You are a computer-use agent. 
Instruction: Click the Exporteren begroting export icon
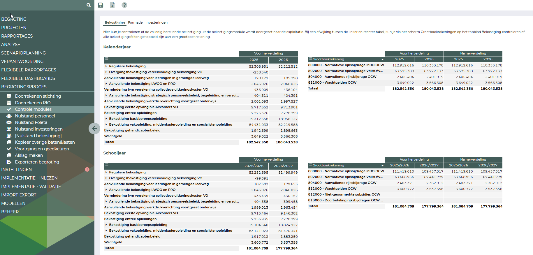pos(9,162)
